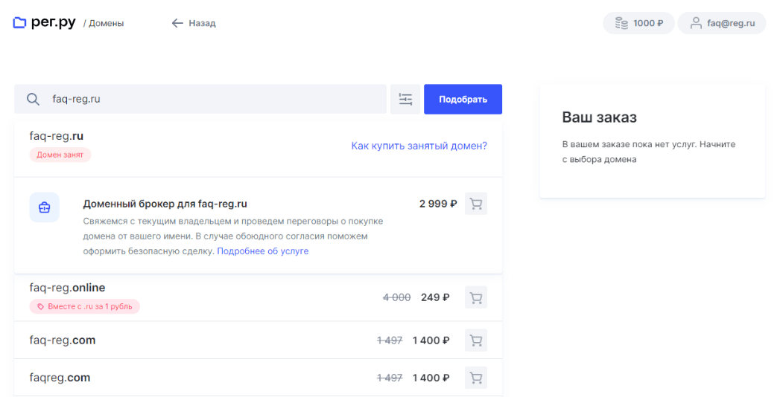Open the 1000 ₽ balance coins icon
The image size is (780, 397).
[621, 23]
